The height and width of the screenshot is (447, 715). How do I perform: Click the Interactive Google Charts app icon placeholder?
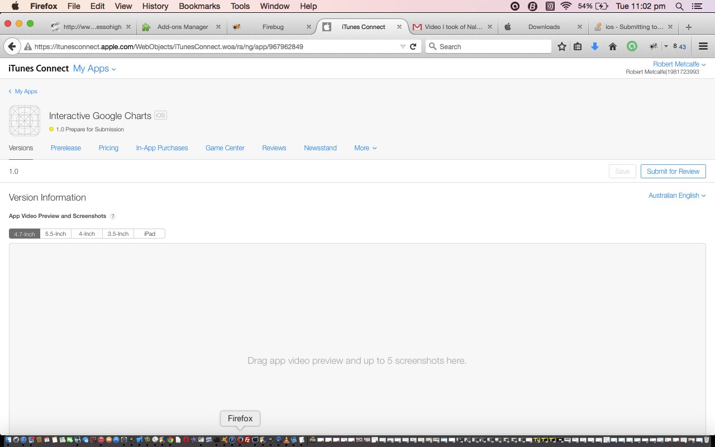[25, 121]
